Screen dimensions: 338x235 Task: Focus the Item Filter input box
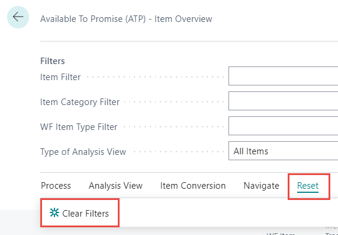pyautogui.click(x=284, y=76)
